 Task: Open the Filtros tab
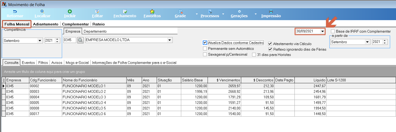click(43, 63)
